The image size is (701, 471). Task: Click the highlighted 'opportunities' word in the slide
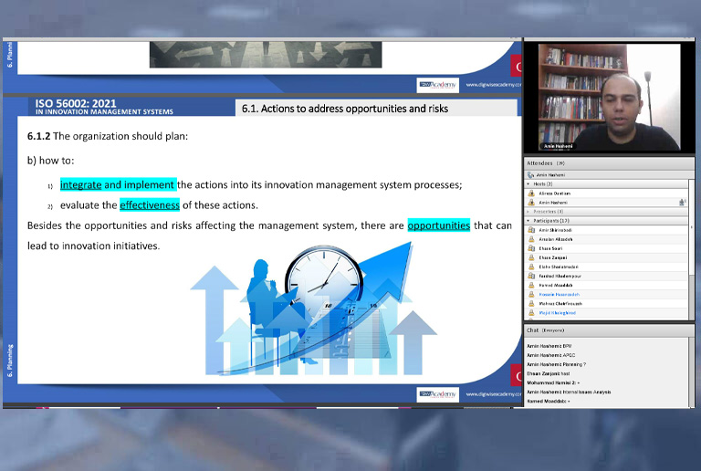tap(438, 225)
